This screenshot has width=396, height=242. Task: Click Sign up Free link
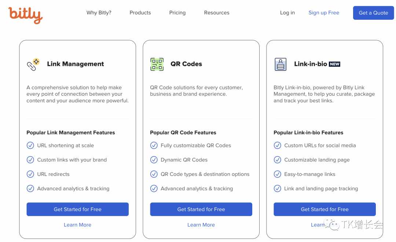(x=324, y=12)
